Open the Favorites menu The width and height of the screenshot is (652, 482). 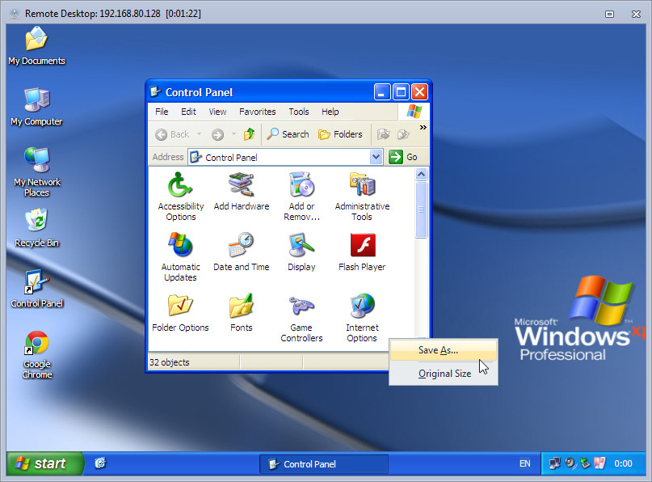click(x=258, y=112)
